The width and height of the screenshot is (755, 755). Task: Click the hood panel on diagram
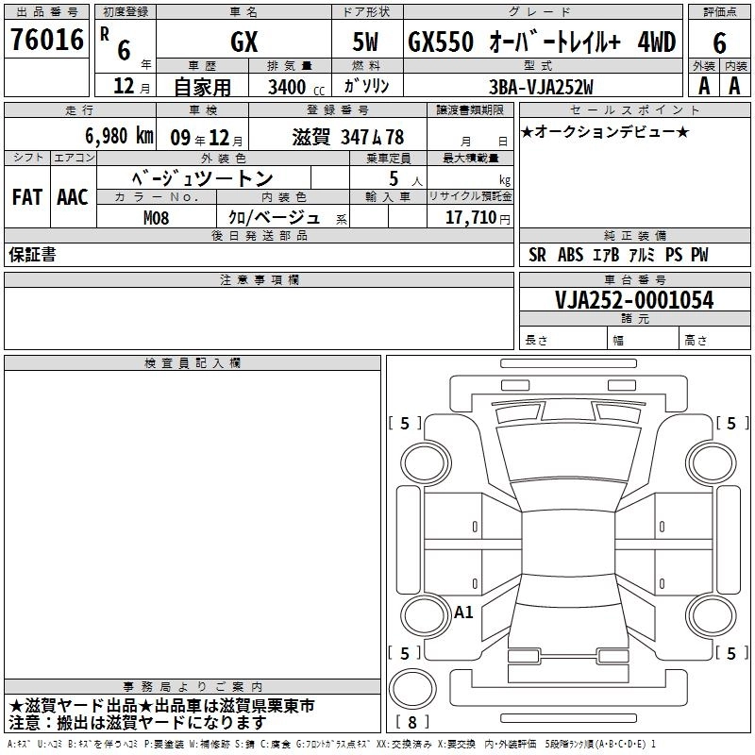click(x=568, y=451)
